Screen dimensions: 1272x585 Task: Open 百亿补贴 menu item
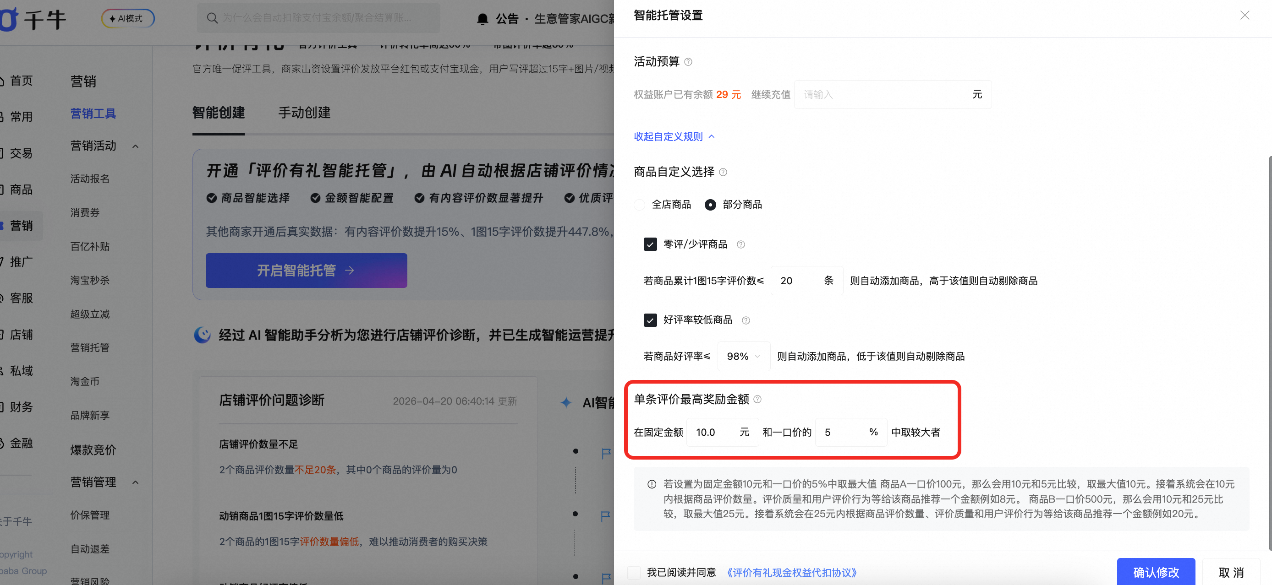coord(90,247)
